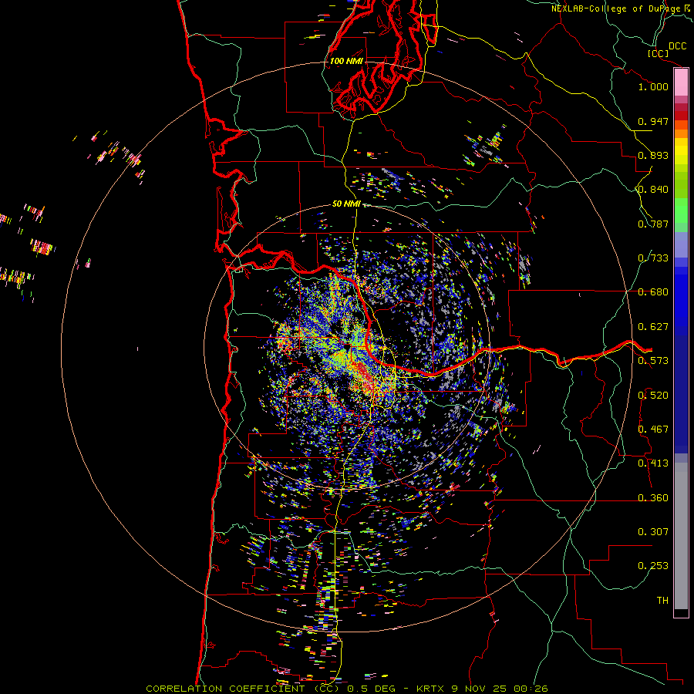Select the 0.413 color scale value
This screenshot has height=694, width=694.
click(653, 463)
